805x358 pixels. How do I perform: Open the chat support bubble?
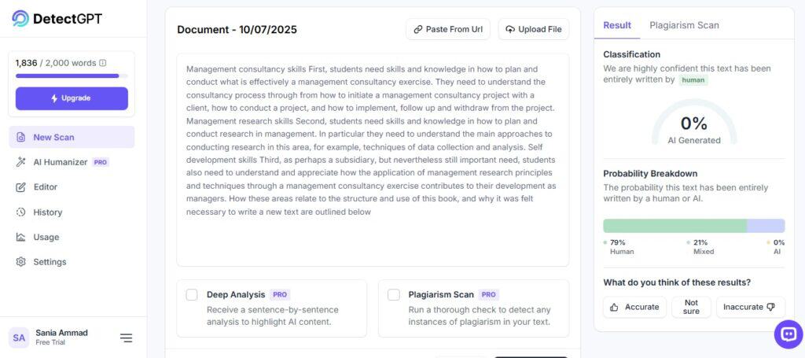pos(788,334)
